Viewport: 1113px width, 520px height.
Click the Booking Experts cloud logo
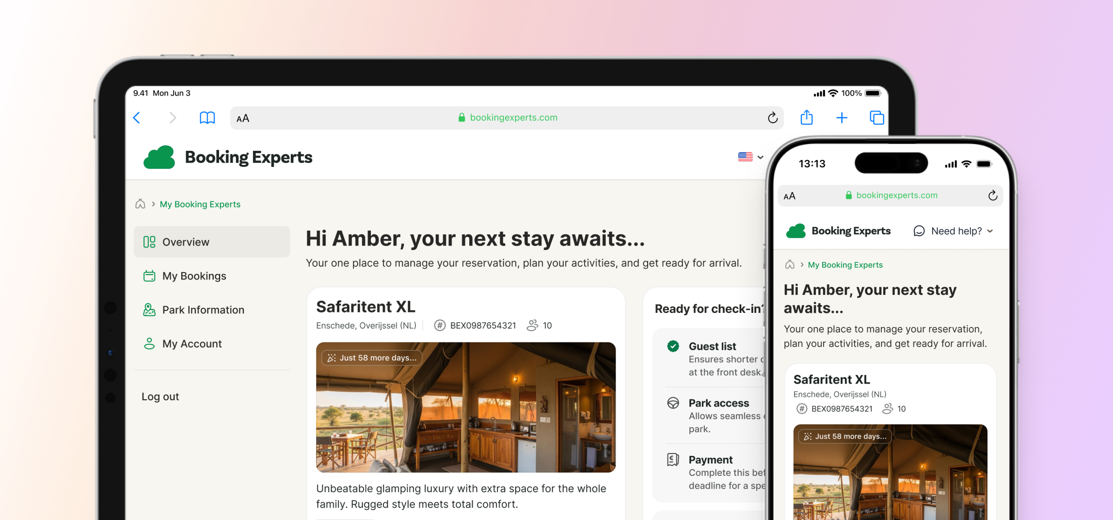(159, 157)
